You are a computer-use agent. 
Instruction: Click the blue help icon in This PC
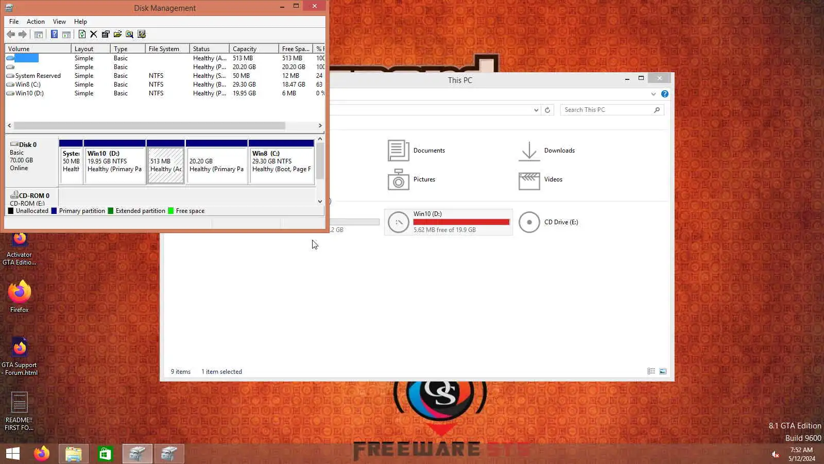(x=665, y=94)
